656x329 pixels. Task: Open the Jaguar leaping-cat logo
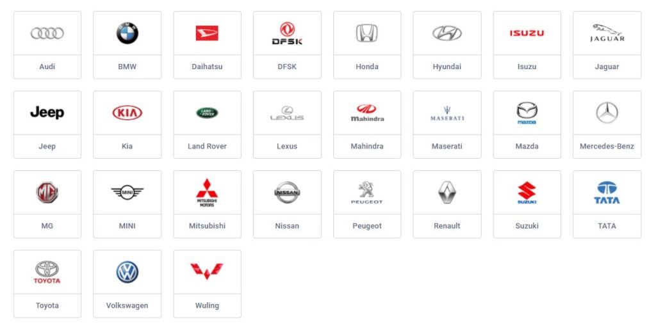click(607, 33)
